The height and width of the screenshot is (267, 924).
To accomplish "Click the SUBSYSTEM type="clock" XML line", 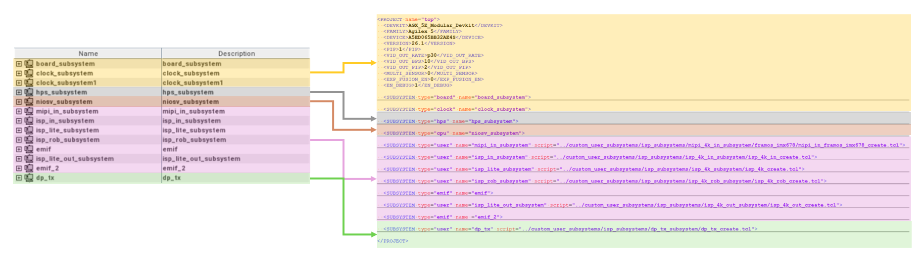I will pos(457,109).
